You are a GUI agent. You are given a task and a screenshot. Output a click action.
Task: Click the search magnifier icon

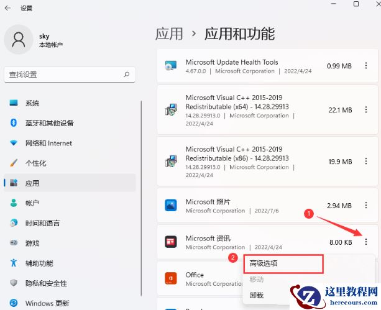[126, 75]
